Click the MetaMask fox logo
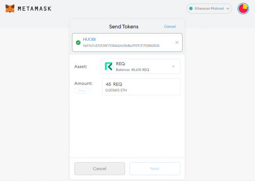 10,9
